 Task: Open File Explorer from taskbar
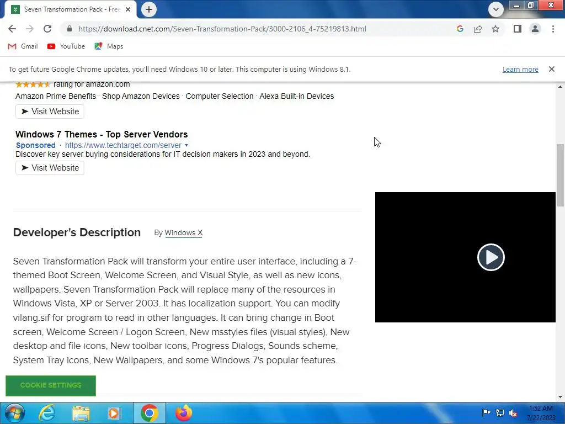pos(81,413)
